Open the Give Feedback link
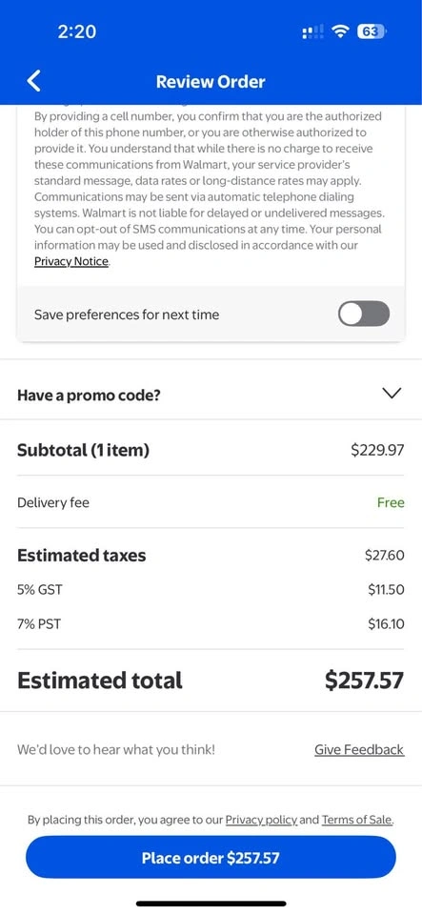The width and height of the screenshot is (422, 915). coord(359,749)
